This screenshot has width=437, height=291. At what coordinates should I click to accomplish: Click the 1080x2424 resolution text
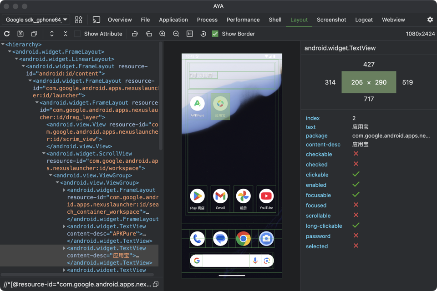point(420,34)
